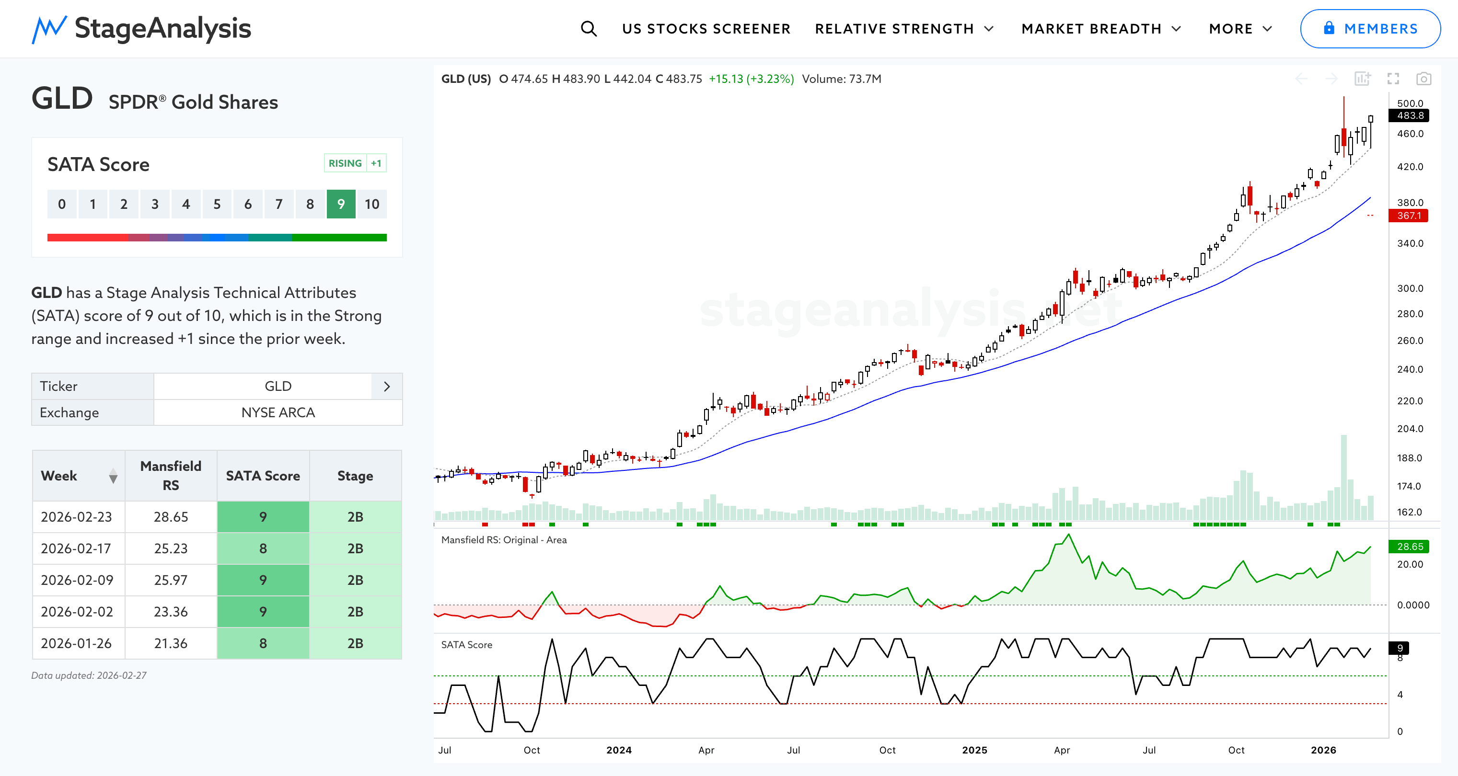The image size is (1458, 776).
Task: Expand the Relative Strength menu
Action: click(904, 29)
